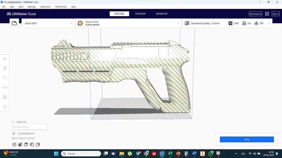Click the adhesion icon next to Off
The height and width of the screenshot is (158, 282).
coord(256,23)
